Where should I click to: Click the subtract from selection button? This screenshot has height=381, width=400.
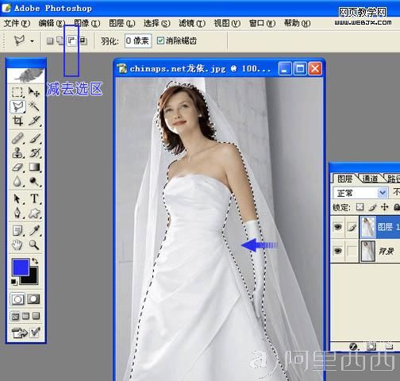coord(71,40)
